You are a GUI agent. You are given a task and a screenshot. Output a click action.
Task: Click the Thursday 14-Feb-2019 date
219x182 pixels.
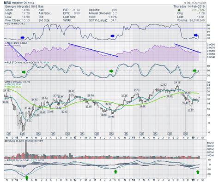[189, 6]
